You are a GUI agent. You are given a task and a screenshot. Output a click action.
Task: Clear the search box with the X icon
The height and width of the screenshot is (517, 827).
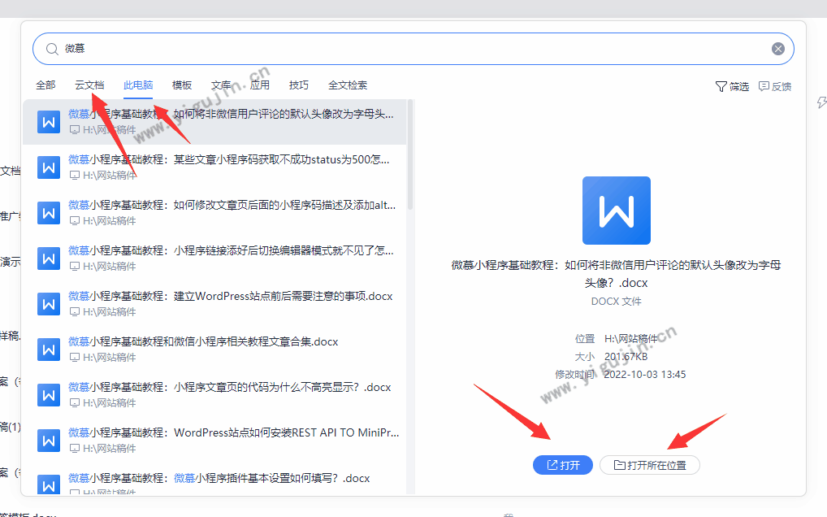pyautogui.click(x=778, y=49)
